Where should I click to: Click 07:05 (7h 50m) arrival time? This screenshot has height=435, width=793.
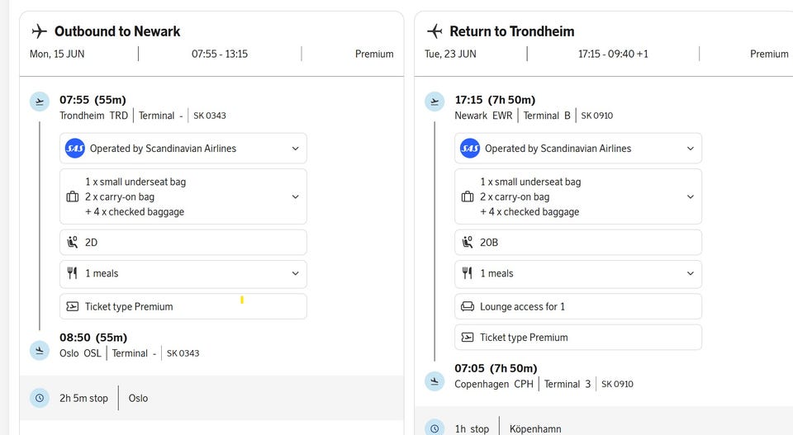(496, 368)
